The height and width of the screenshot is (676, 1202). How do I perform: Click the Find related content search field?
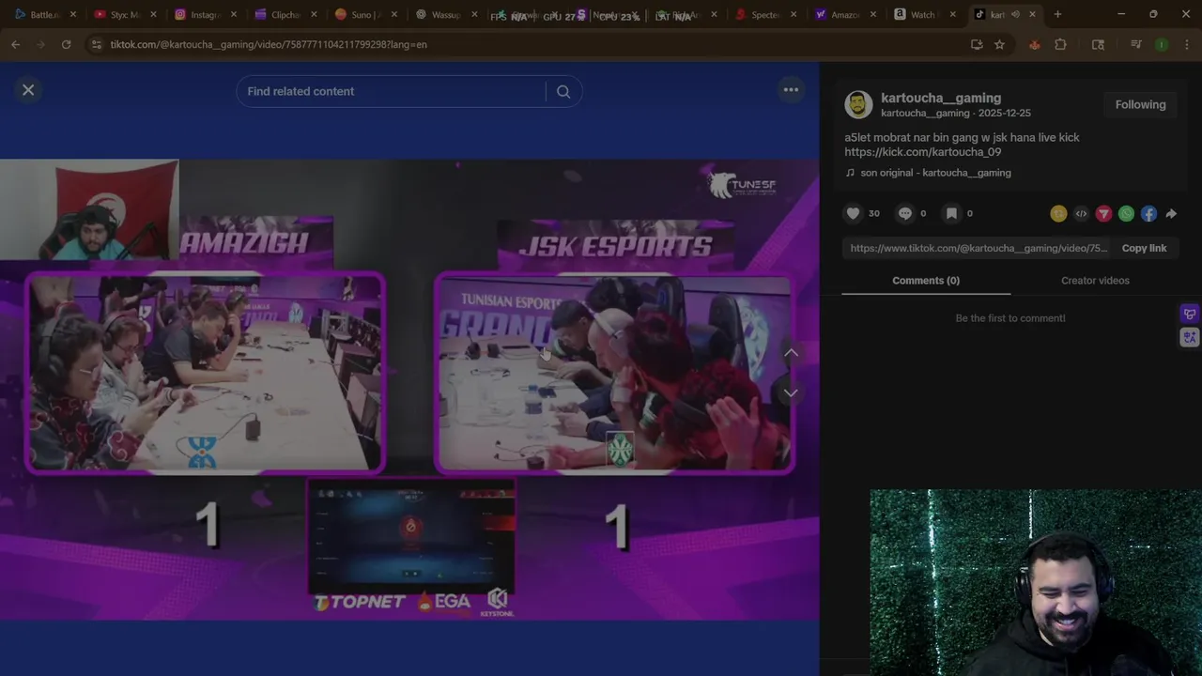[390, 91]
